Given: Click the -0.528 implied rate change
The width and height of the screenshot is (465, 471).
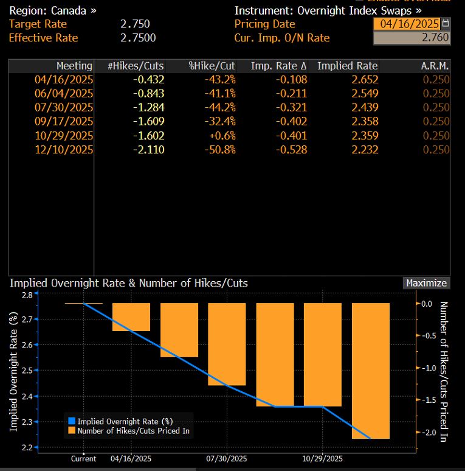Looking at the screenshot, I should 292,150.
